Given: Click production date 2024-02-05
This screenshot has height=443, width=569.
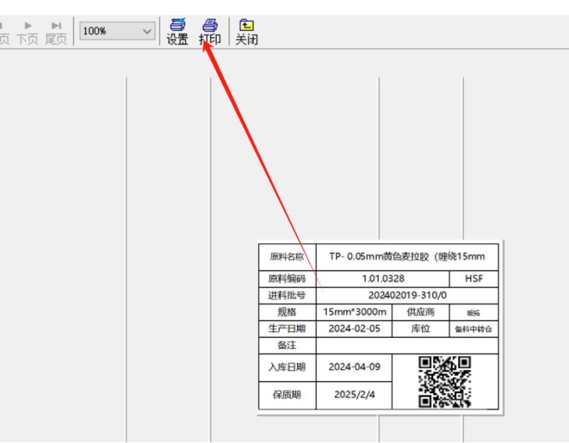Looking at the screenshot, I should coord(354,328).
